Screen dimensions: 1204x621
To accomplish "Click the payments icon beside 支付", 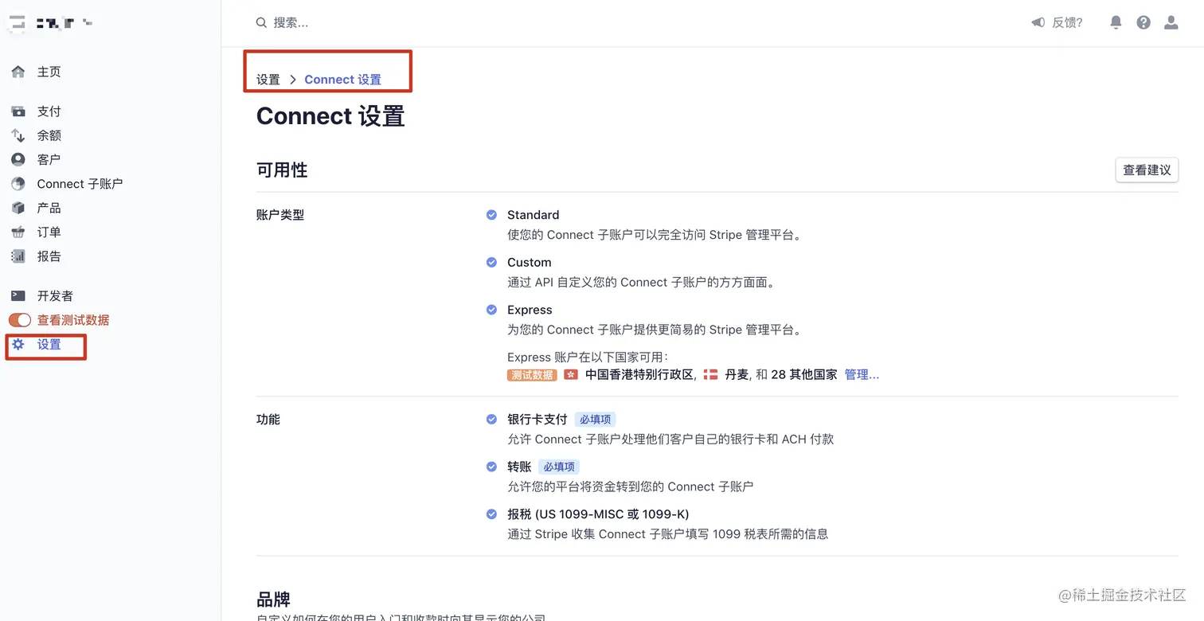I will 18,111.
